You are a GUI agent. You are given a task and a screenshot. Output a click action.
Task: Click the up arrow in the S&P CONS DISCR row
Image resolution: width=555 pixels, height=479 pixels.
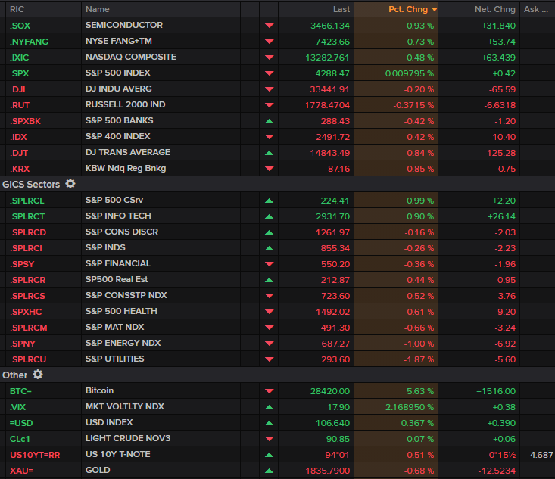click(270, 232)
